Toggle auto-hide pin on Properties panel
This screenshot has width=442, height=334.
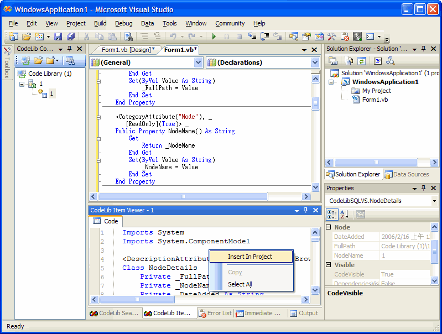[x=423, y=188]
